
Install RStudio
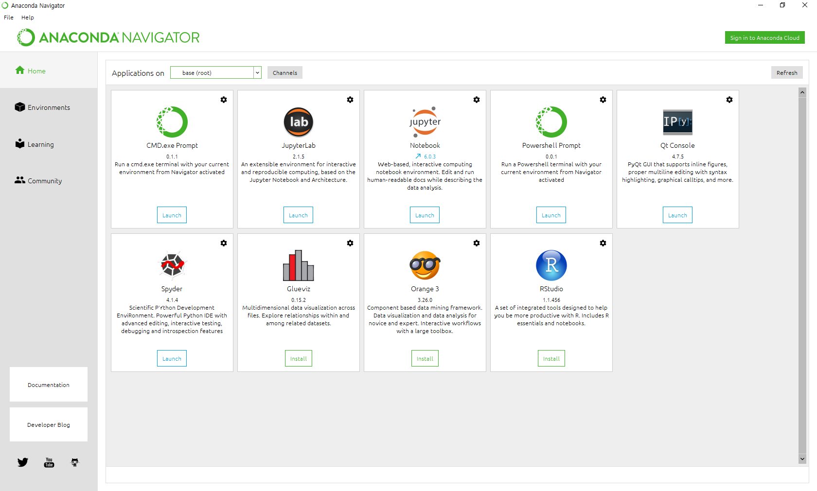pyautogui.click(x=551, y=359)
